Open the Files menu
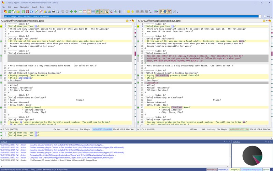The width and height of the screenshot is (273, 171). pyautogui.click(x=3, y=7)
